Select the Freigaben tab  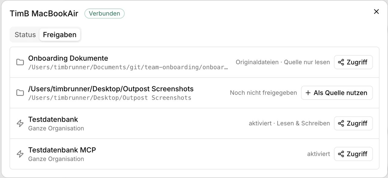pos(60,35)
